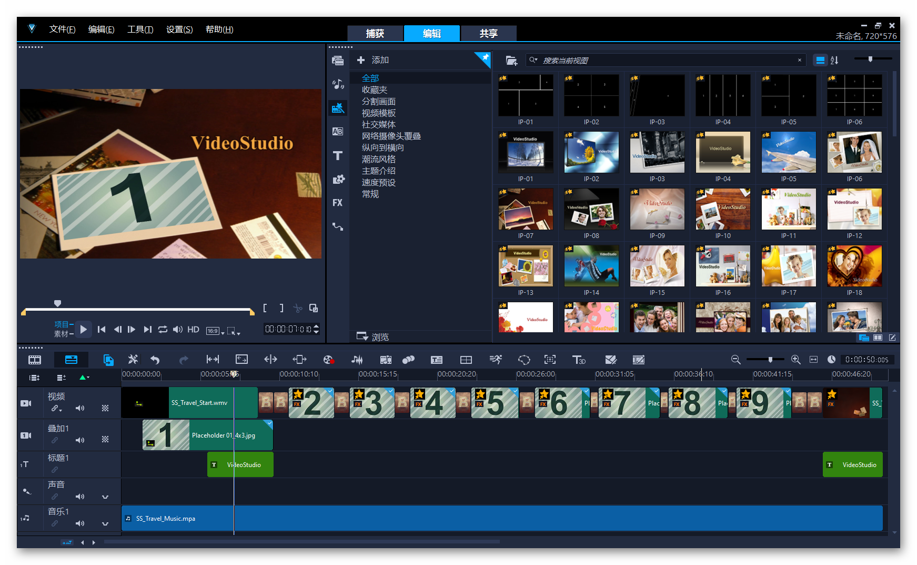This screenshot has width=917, height=565.
Task: Switch to timeline view icon
Action: (x=71, y=360)
